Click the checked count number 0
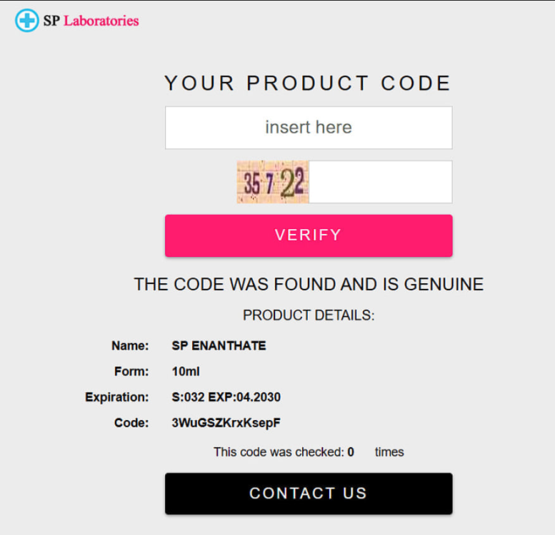 click(351, 452)
